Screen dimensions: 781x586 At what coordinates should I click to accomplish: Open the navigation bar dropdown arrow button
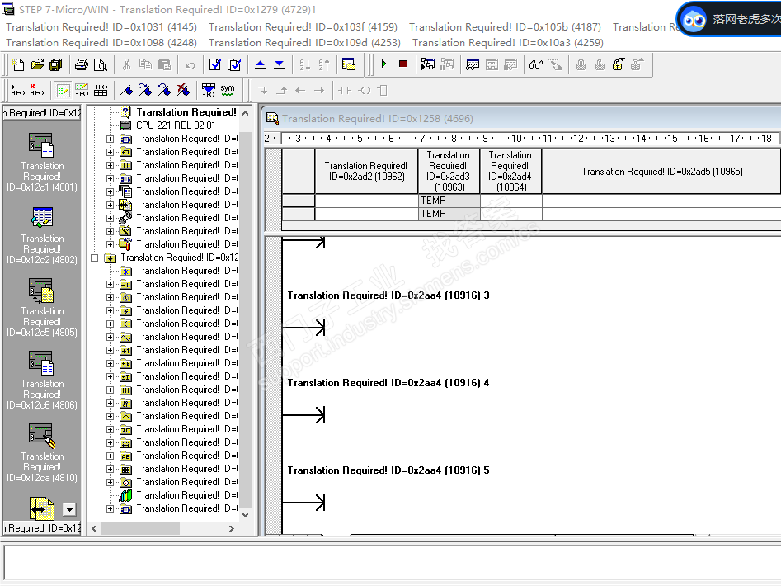(69, 510)
